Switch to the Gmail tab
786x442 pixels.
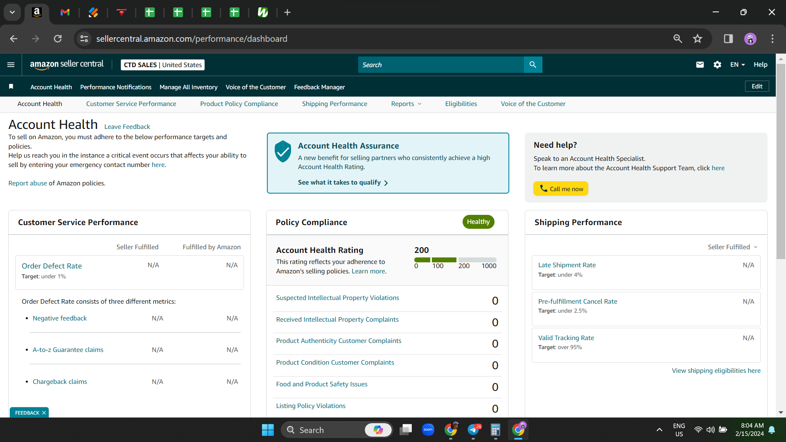pos(65,12)
